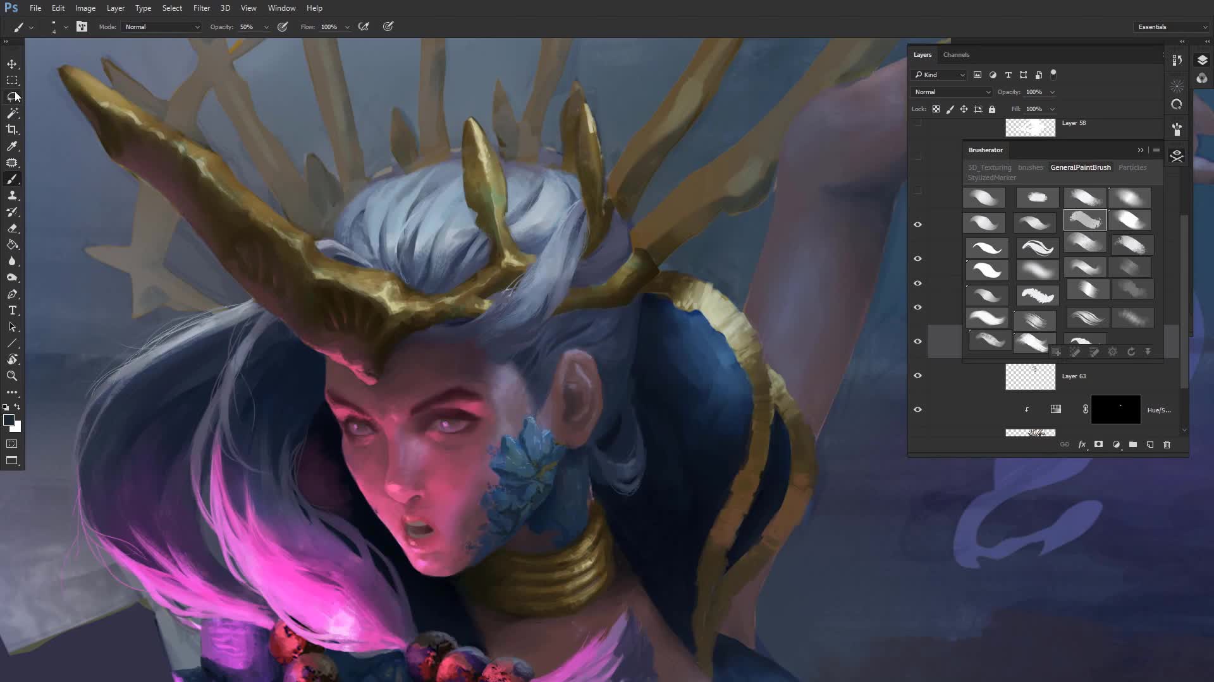Delete the selected layer with trash icon
This screenshot has width=1214, height=682.
pyautogui.click(x=1167, y=445)
